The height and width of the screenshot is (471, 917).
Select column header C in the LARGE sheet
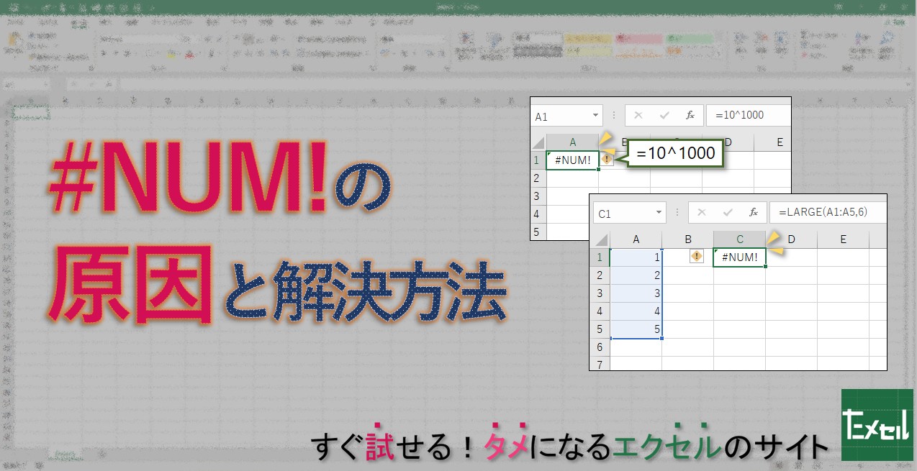tap(739, 239)
